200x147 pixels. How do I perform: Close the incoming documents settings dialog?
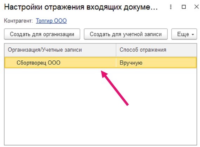pyautogui.click(x=196, y=7)
